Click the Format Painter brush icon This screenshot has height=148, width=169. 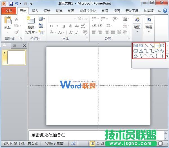click(16, 32)
